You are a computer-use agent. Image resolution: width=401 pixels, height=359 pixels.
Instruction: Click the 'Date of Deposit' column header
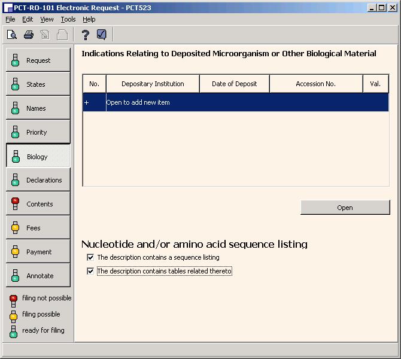point(234,84)
